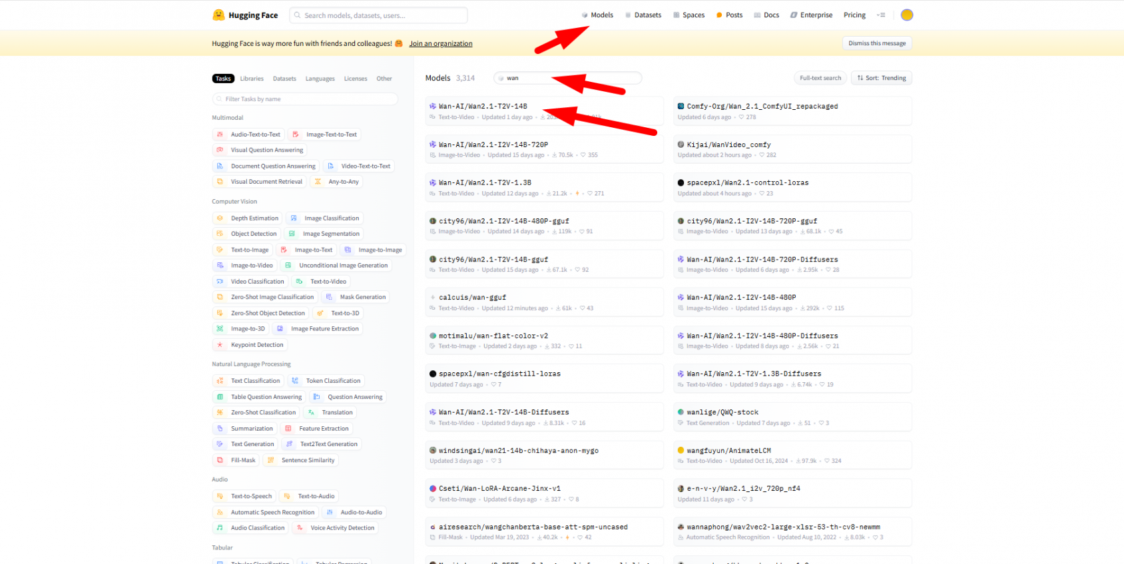The width and height of the screenshot is (1124, 564).
Task: Open the Pricing page link
Action: 854,15
